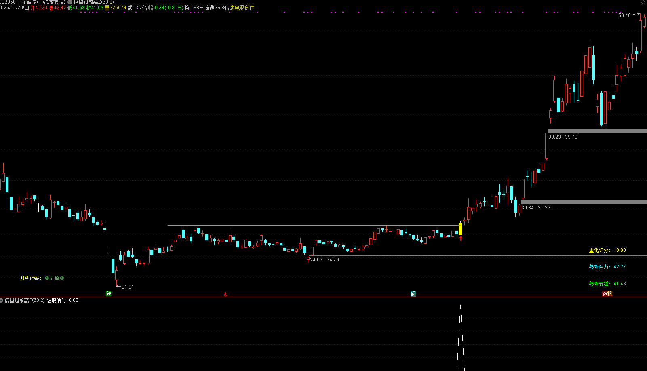Screen dimensions: 647x371
Task: Click the 参考阻力 42.27 resistance text
Action: 607,267
